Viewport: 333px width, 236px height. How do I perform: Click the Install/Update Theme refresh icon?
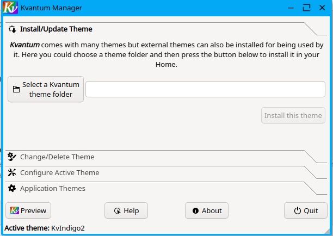coord(13,29)
